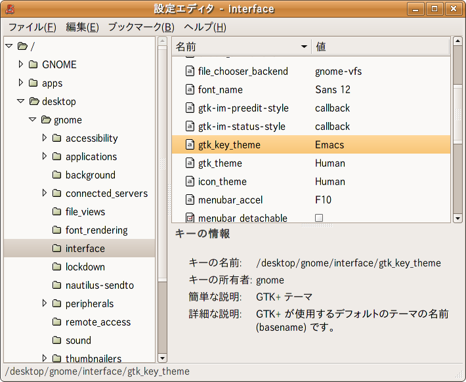
Task: Select the sound tree item label
Action: coord(79,341)
